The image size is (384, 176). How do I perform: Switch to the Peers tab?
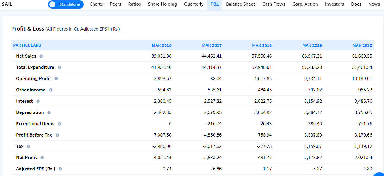116,4
